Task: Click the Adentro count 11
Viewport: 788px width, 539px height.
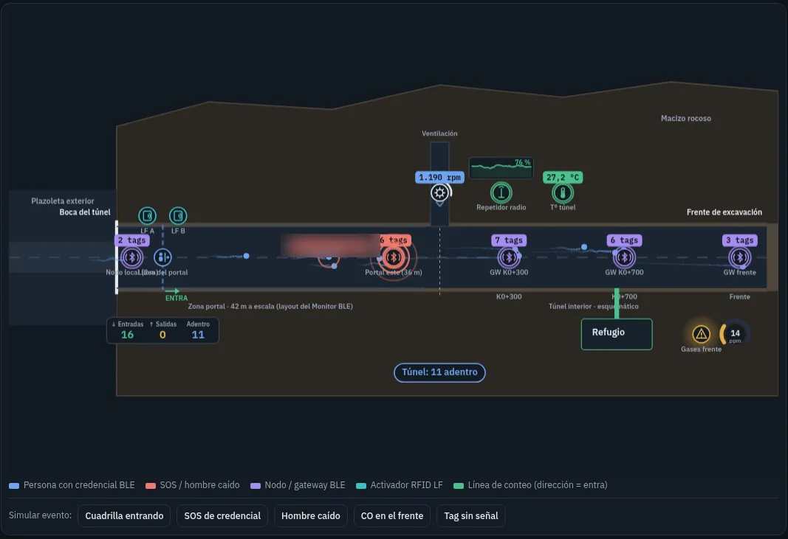Action: click(198, 335)
